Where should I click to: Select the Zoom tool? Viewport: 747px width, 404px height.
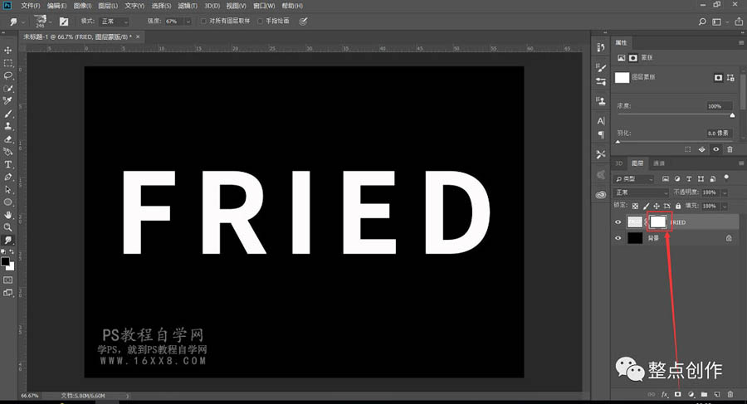(x=8, y=227)
